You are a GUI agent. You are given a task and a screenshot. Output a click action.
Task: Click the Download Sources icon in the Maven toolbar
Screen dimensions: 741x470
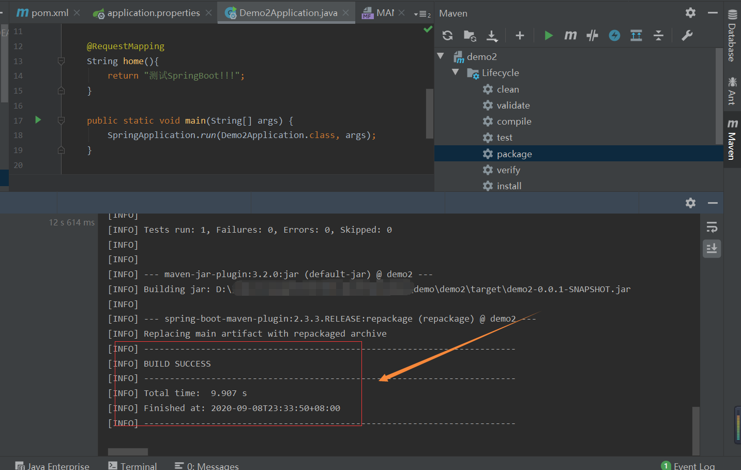pyautogui.click(x=492, y=35)
